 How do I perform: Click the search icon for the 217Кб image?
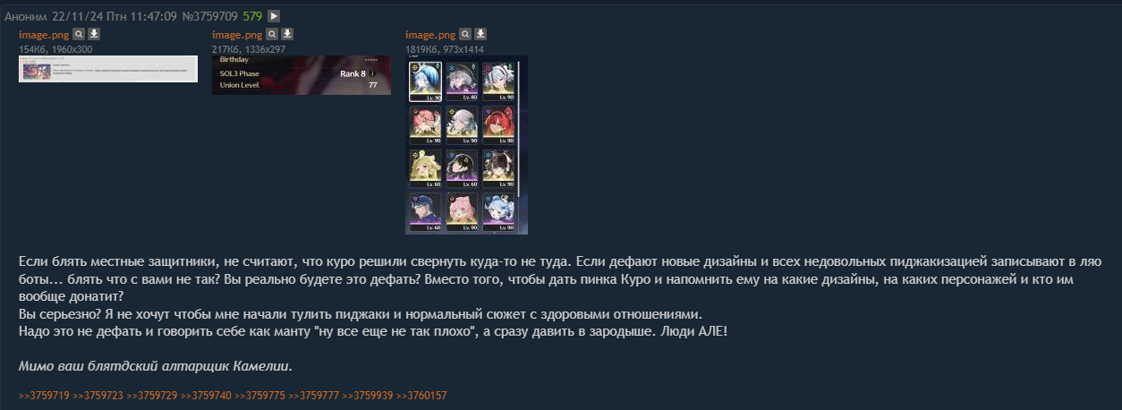(x=272, y=34)
